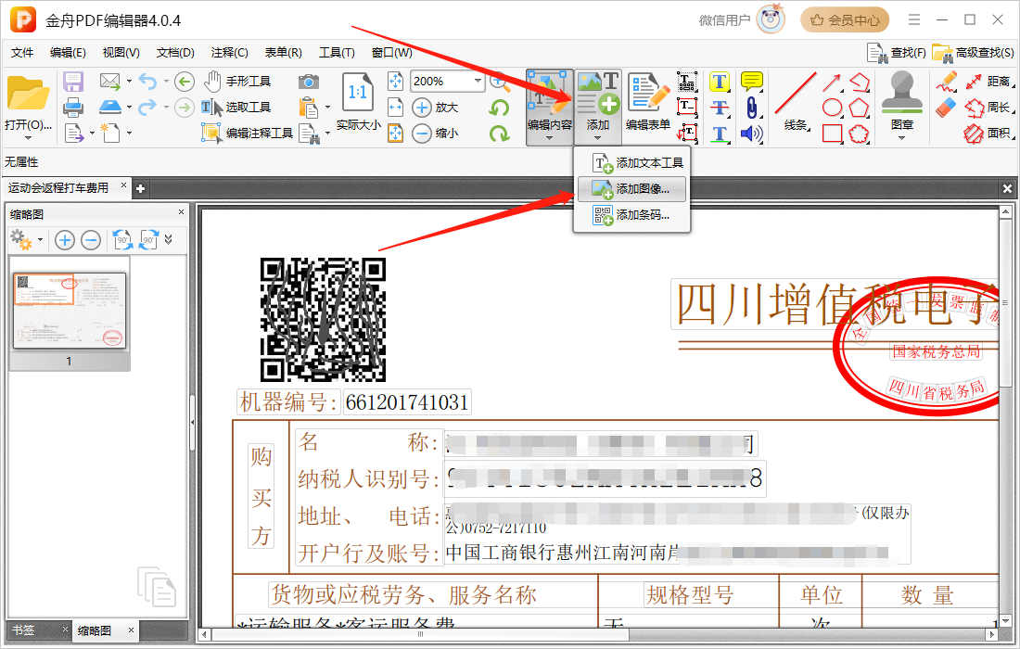Open the File (文件) menu

coord(22,52)
